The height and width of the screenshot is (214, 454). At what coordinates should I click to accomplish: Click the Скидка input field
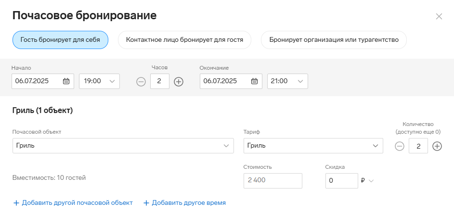[x=342, y=181]
